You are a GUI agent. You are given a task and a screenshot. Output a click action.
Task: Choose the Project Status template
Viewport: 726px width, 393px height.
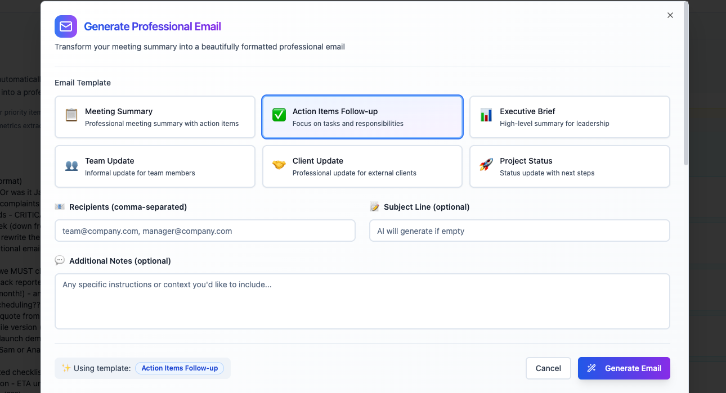tap(570, 166)
